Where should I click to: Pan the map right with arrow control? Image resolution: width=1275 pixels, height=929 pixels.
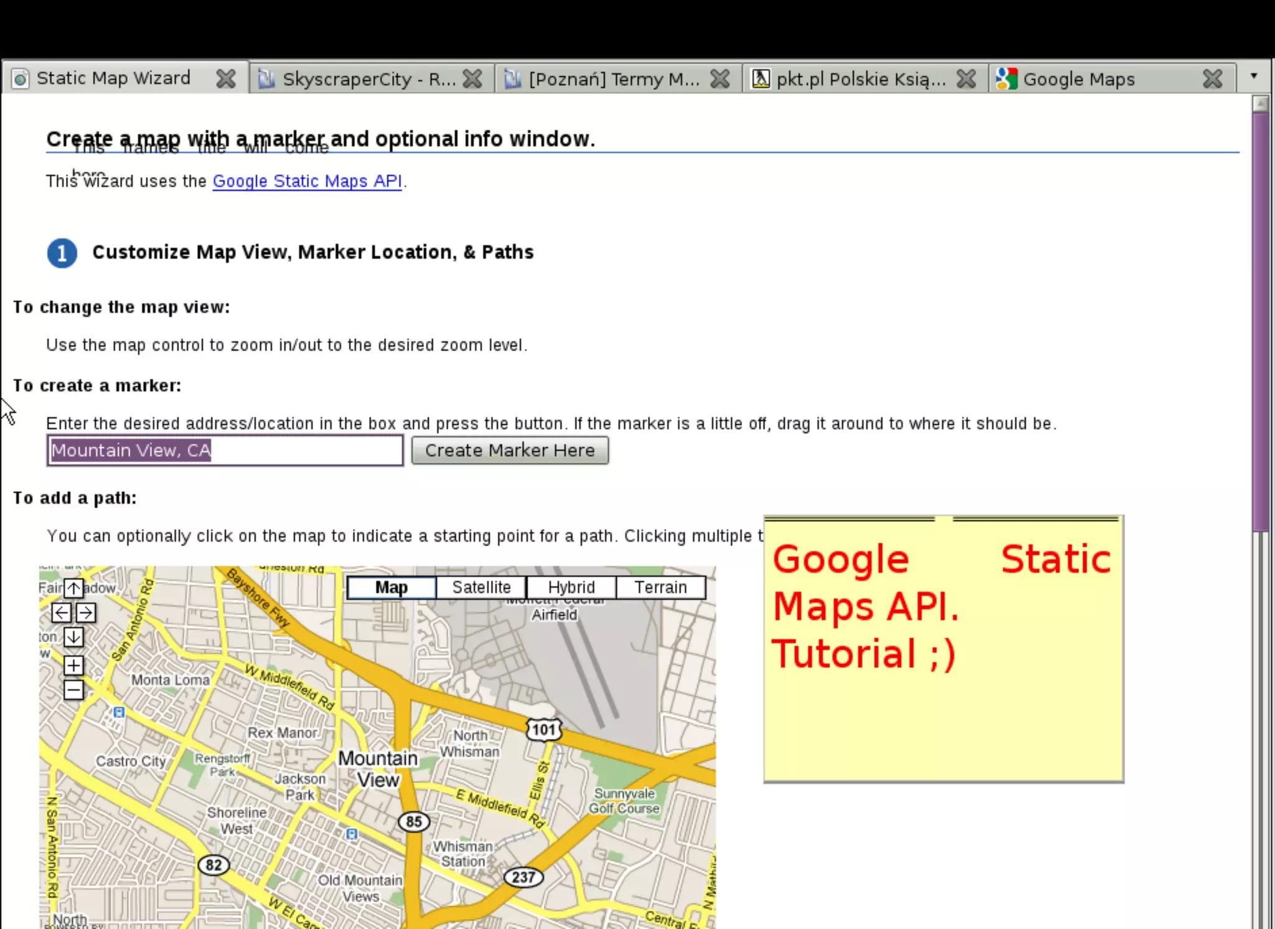coord(86,613)
